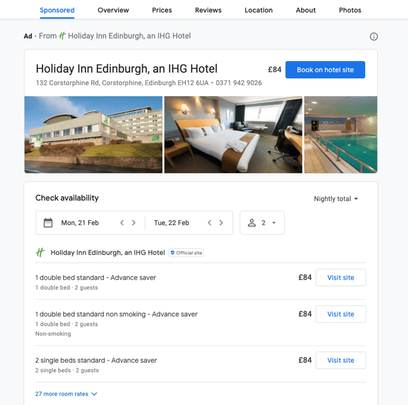Expand 27 more room rates

pos(66,394)
